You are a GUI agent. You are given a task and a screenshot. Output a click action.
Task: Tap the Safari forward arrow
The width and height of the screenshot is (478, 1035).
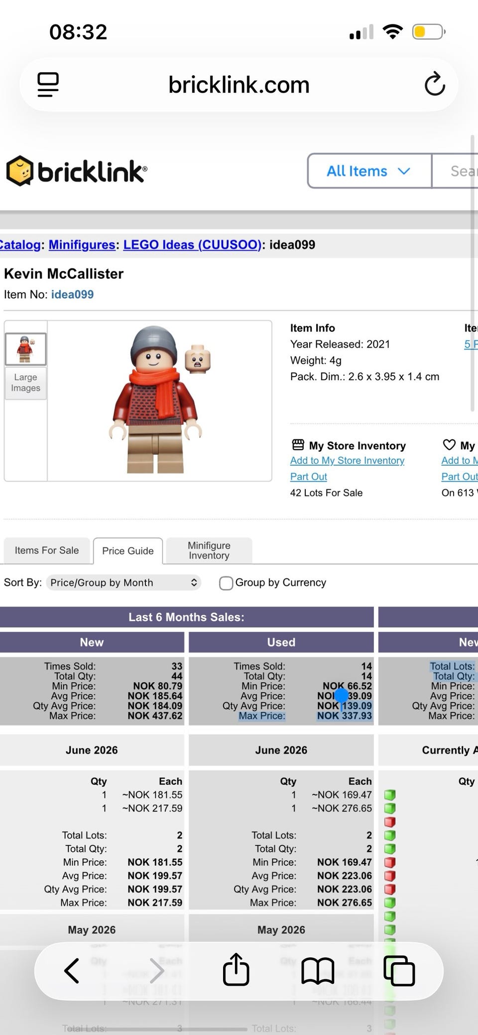click(x=156, y=971)
